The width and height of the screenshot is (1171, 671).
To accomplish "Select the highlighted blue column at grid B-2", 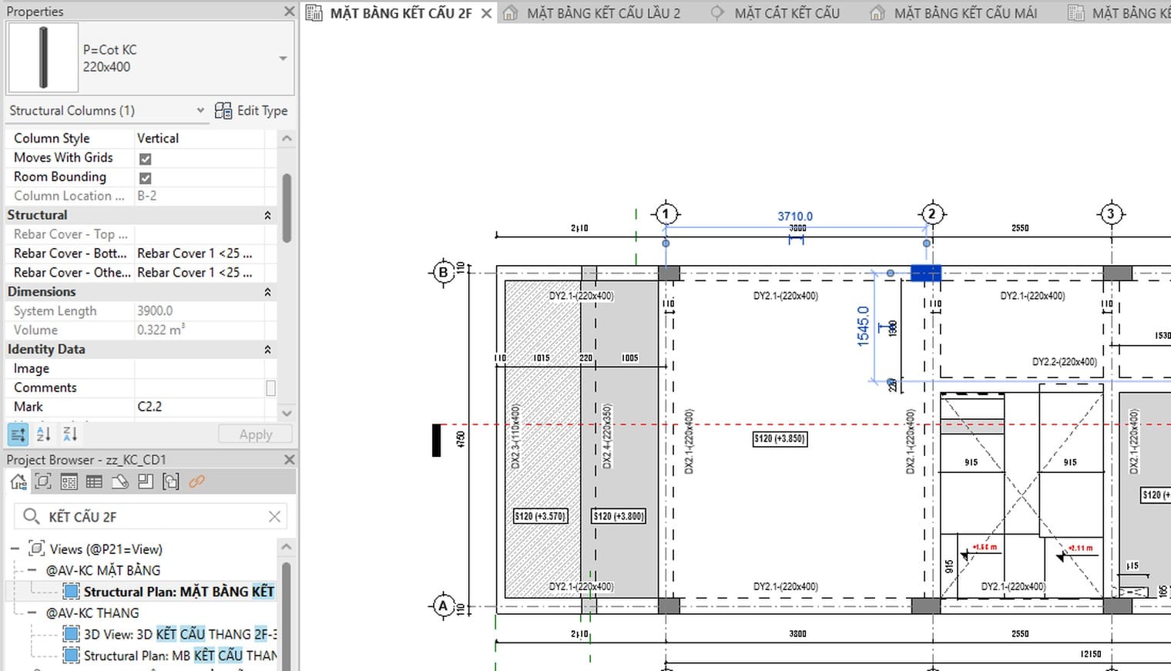I will (926, 273).
